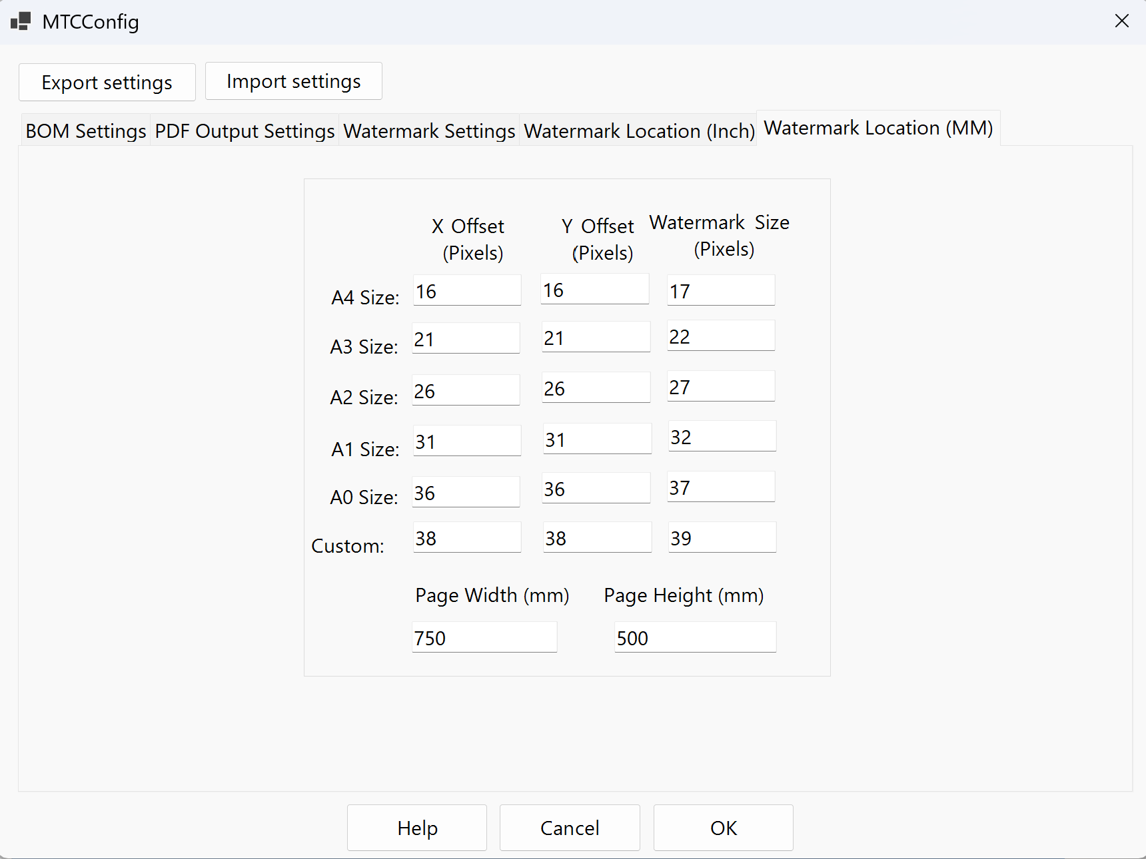
Task: Switch to Watermark Location (Inch) tab
Action: click(639, 131)
